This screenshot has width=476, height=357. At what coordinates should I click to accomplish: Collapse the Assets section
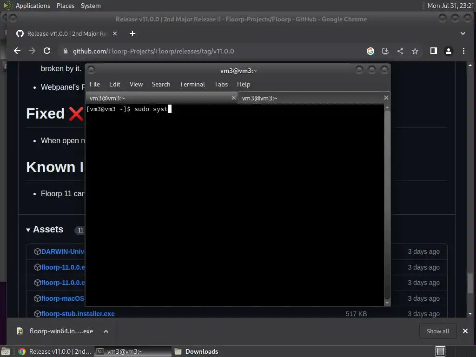45,230
